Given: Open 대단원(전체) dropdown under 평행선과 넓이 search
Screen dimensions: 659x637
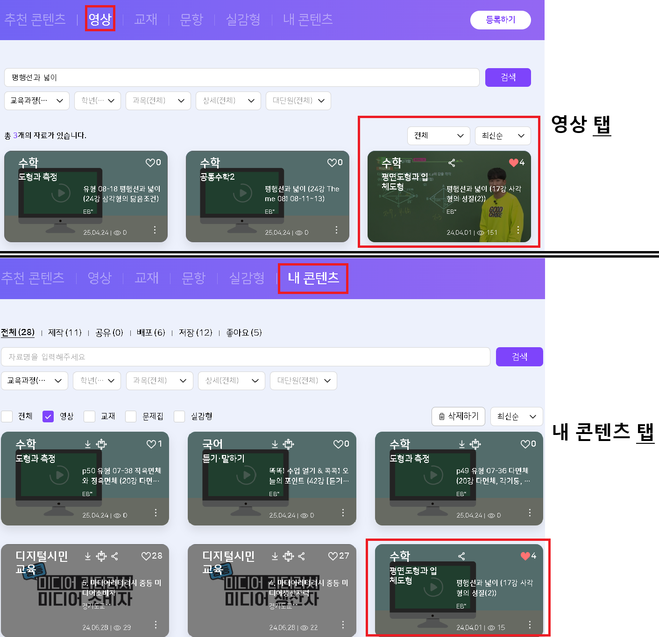Looking at the screenshot, I should [x=298, y=101].
